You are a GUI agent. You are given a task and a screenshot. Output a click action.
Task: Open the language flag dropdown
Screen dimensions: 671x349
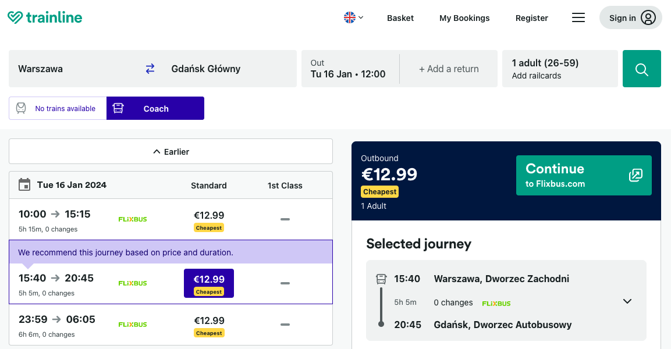point(353,17)
